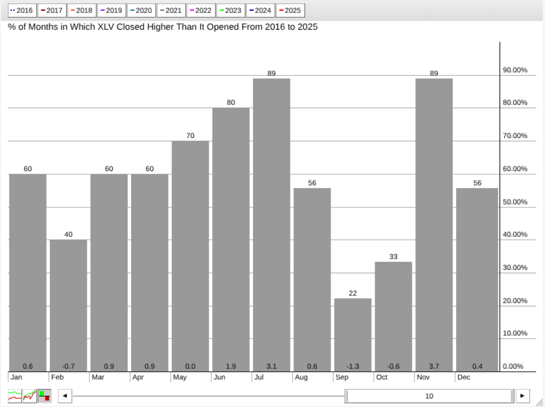This screenshot has width=545, height=407.
Task: Click the -0.7 average return in Feb bar
Action: 68,366
